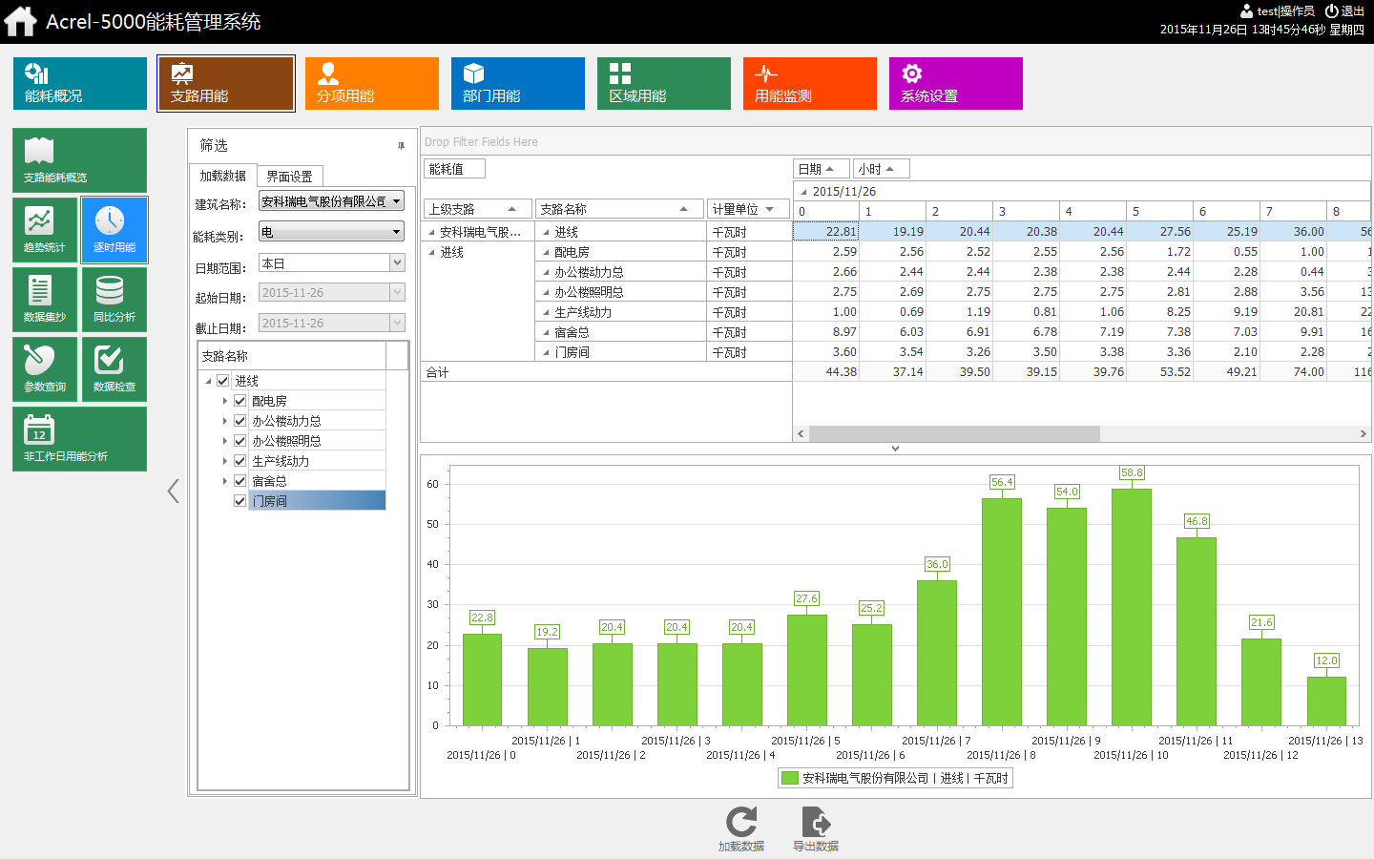Open 同比分析 comparison analysis tile
Screen dimensions: 1374x859
pos(114,300)
